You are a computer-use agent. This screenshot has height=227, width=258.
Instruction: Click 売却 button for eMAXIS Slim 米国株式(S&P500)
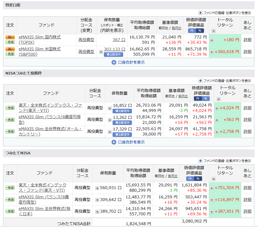10,54
